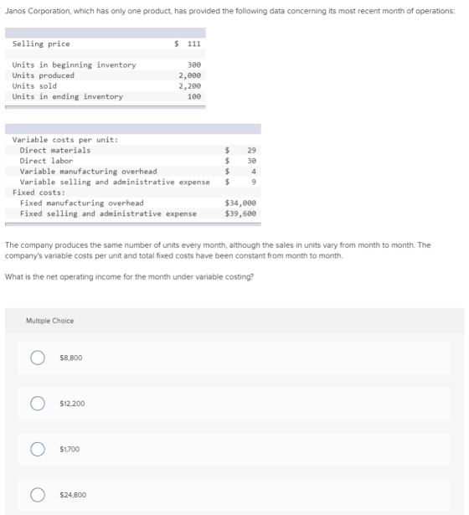Click the variable costing question text
The width and height of the screenshot is (469, 515).
click(x=130, y=277)
